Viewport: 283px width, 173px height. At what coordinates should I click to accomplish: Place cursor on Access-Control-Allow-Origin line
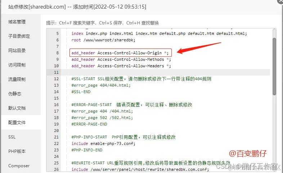pos(120,53)
